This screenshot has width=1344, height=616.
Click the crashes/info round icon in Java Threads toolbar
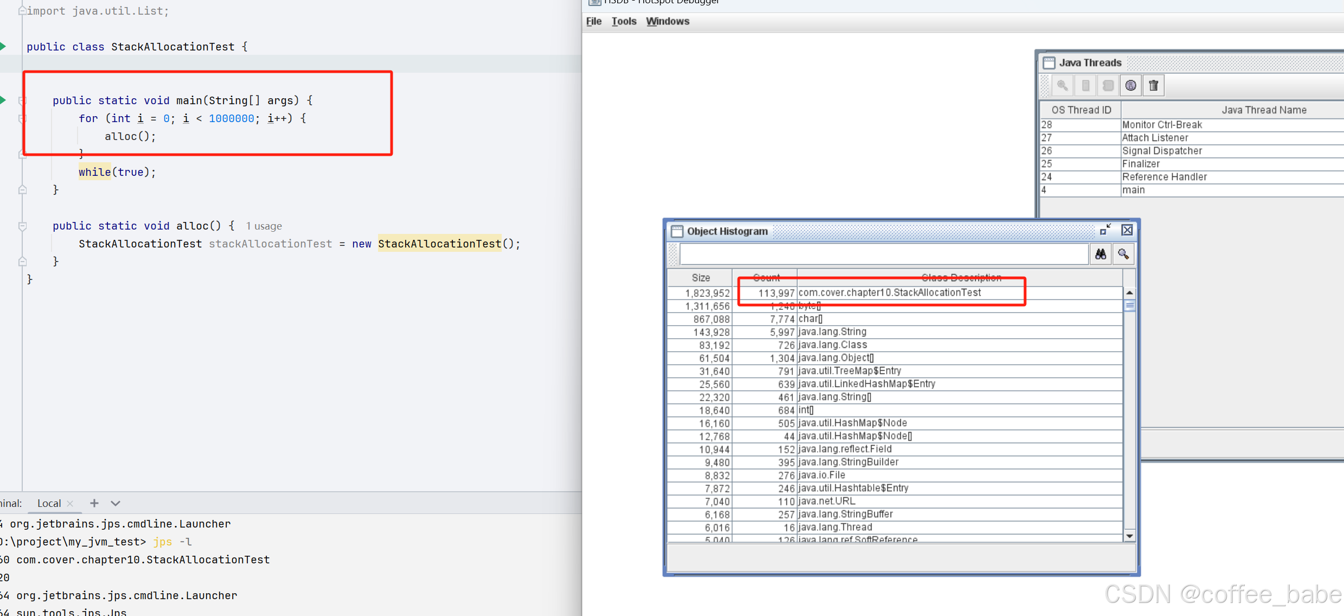pyautogui.click(x=1131, y=85)
